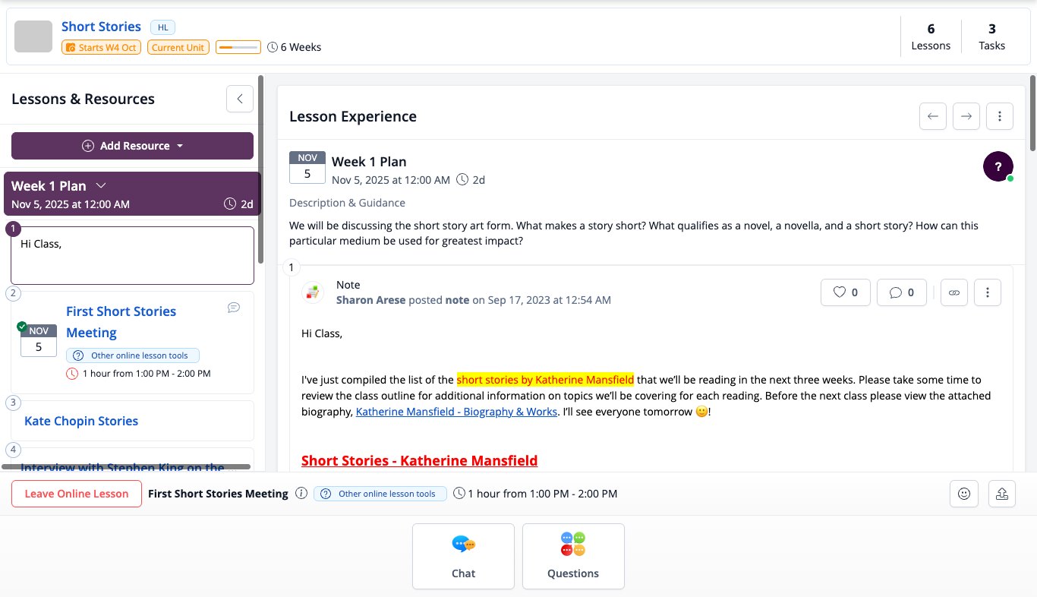Expand the Add Resource dropdown
Viewport: 1037px width, 597px height.
132,146
